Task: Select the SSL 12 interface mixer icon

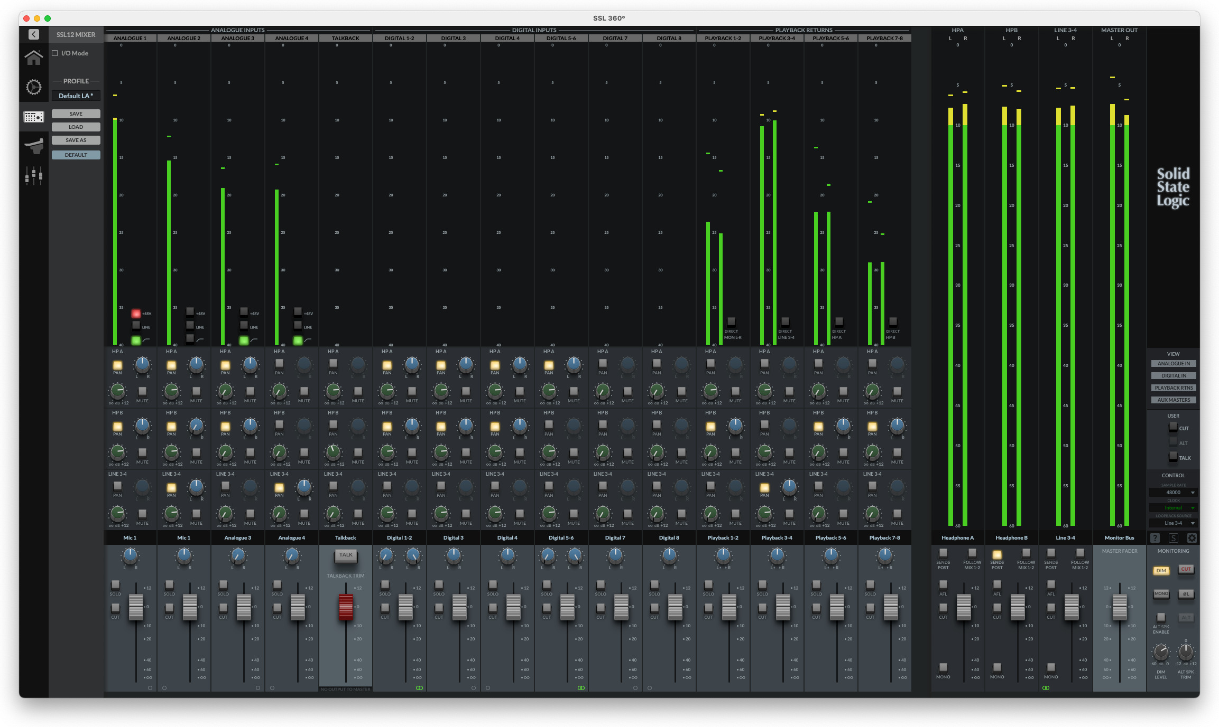Action: (x=33, y=117)
